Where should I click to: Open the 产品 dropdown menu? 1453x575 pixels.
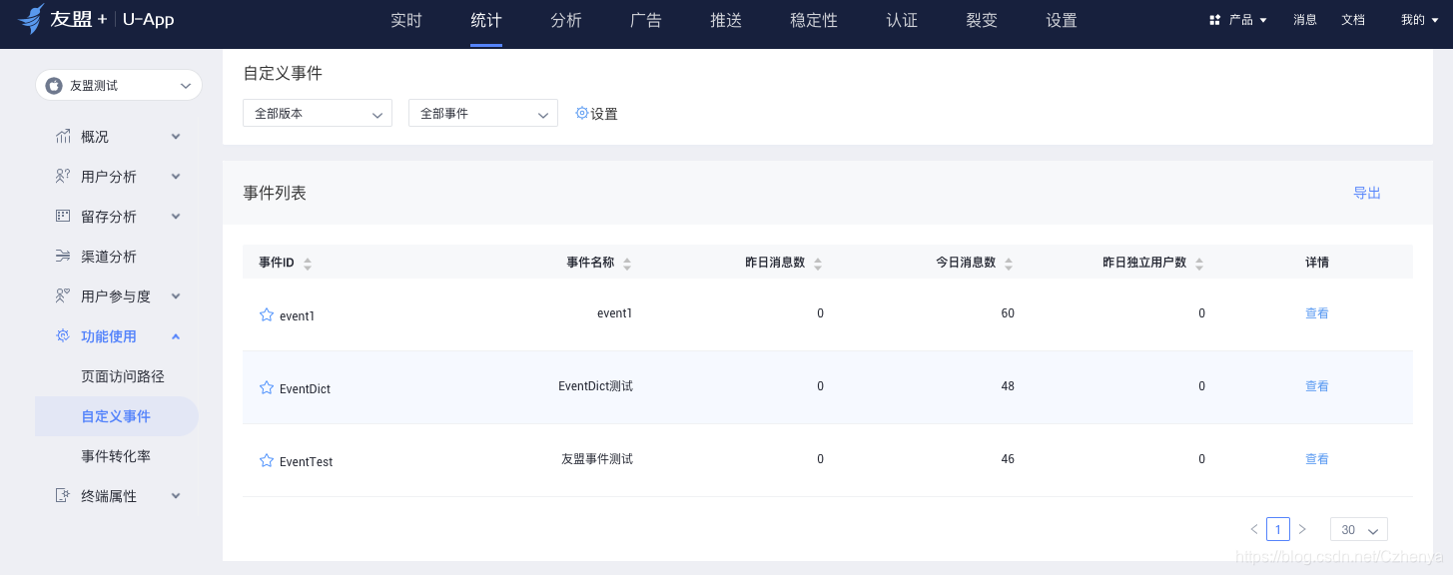pos(1238,20)
